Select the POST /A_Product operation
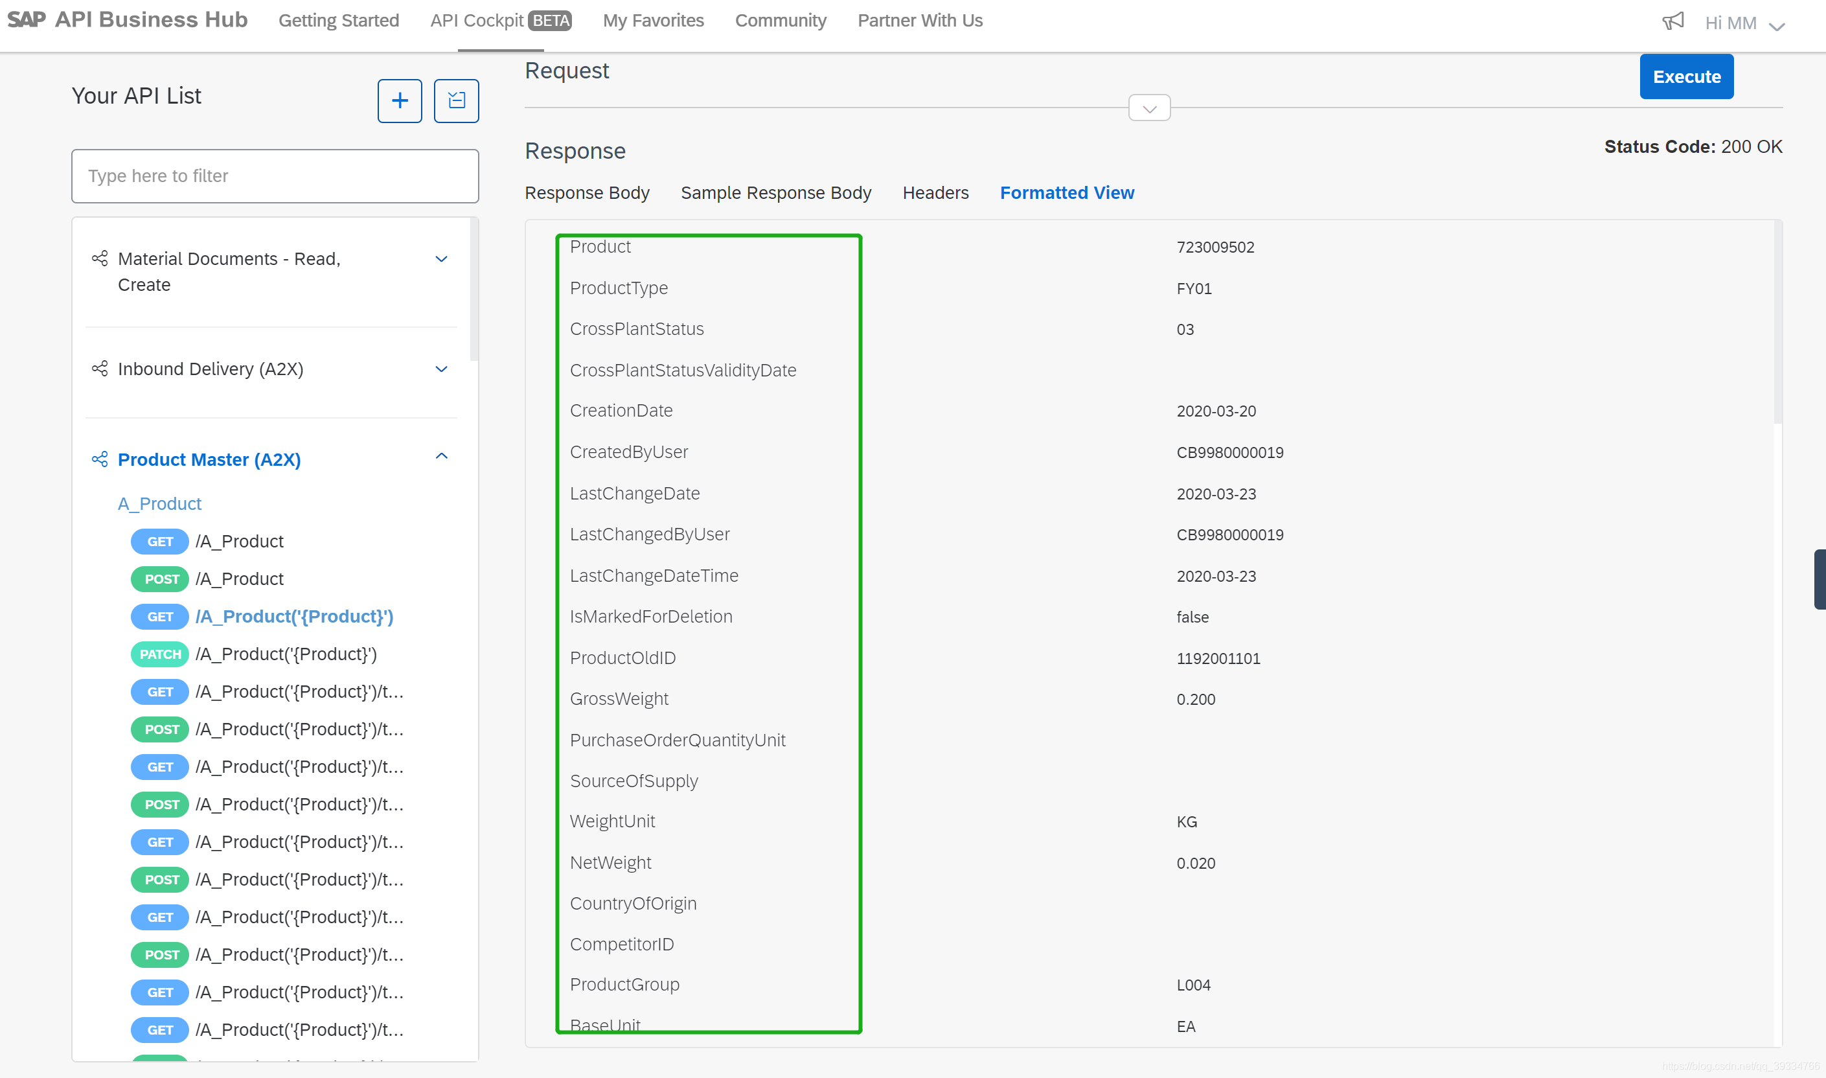The height and width of the screenshot is (1078, 1826). [207, 579]
